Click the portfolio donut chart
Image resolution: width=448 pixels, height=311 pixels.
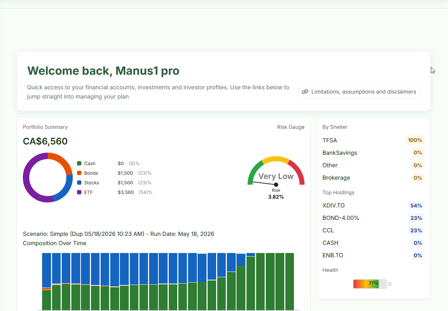pyautogui.click(x=48, y=178)
